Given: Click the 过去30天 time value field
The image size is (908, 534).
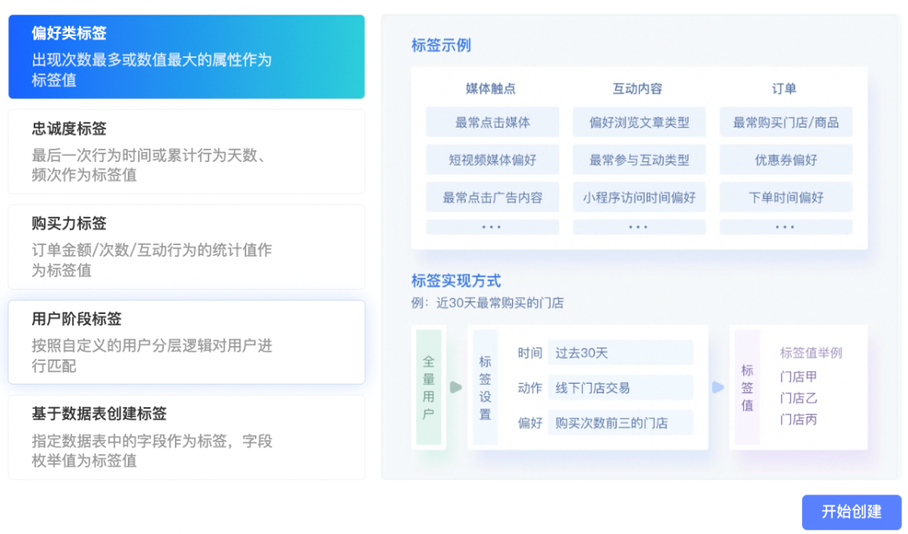Looking at the screenshot, I should click(621, 353).
